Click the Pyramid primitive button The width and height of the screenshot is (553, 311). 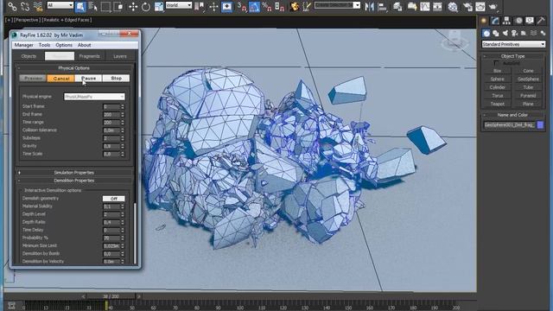[x=528, y=96]
